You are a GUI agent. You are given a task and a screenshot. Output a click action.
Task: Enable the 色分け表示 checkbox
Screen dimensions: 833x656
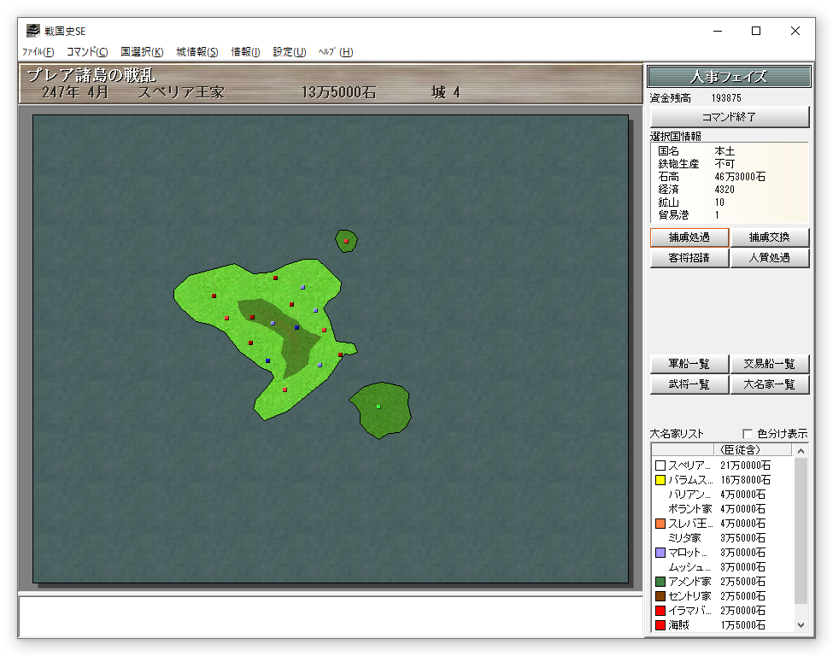[x=748, y=434]
